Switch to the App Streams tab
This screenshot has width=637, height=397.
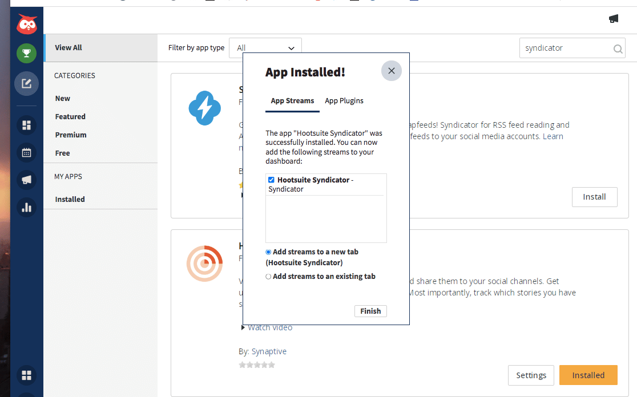pos(292,101)
